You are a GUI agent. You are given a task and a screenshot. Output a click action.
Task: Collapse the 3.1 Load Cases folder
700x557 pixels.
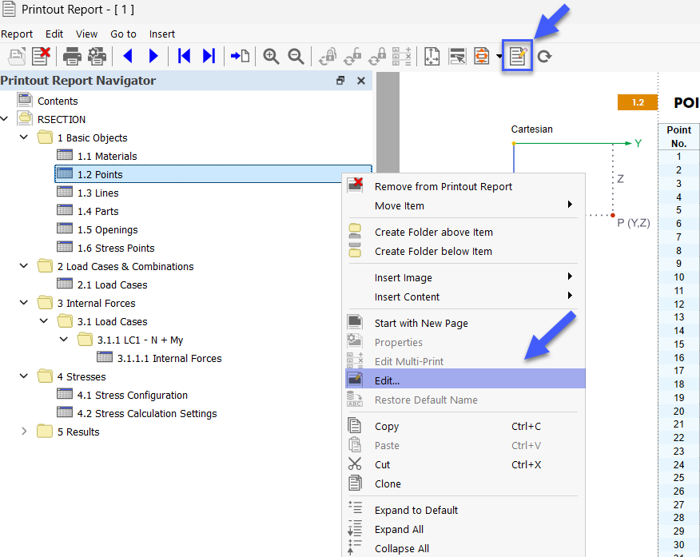(44, 320)
